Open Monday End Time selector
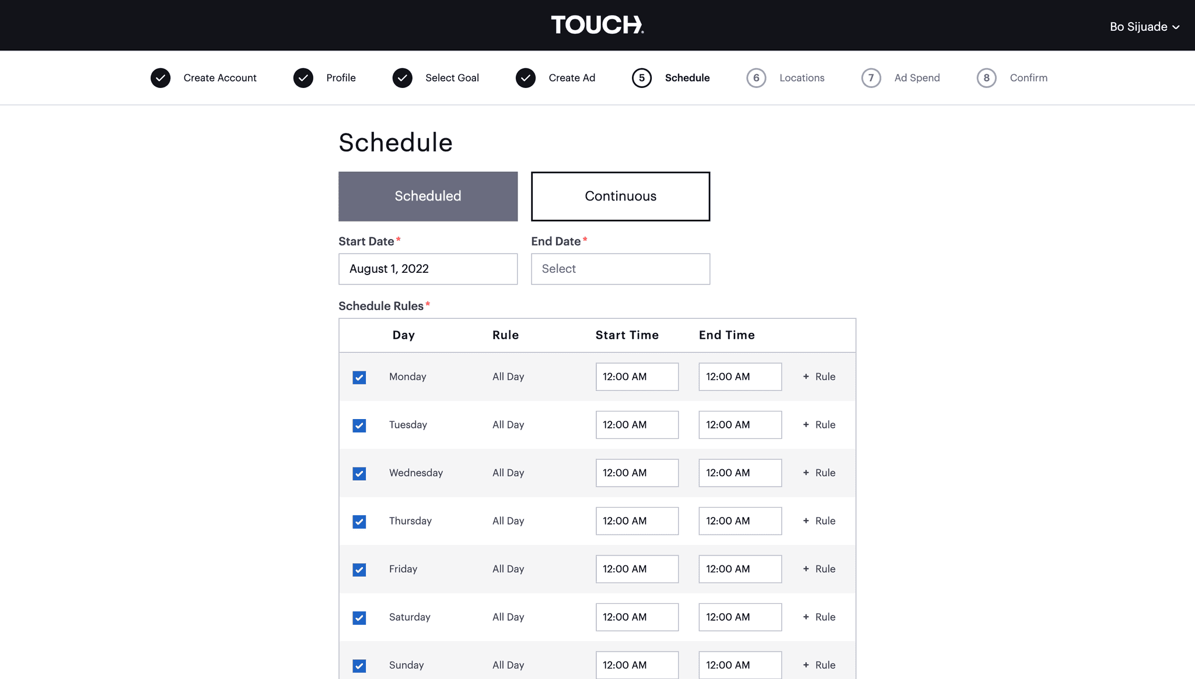This screenshot has width=1195, height=679. (x=740, y=377)
